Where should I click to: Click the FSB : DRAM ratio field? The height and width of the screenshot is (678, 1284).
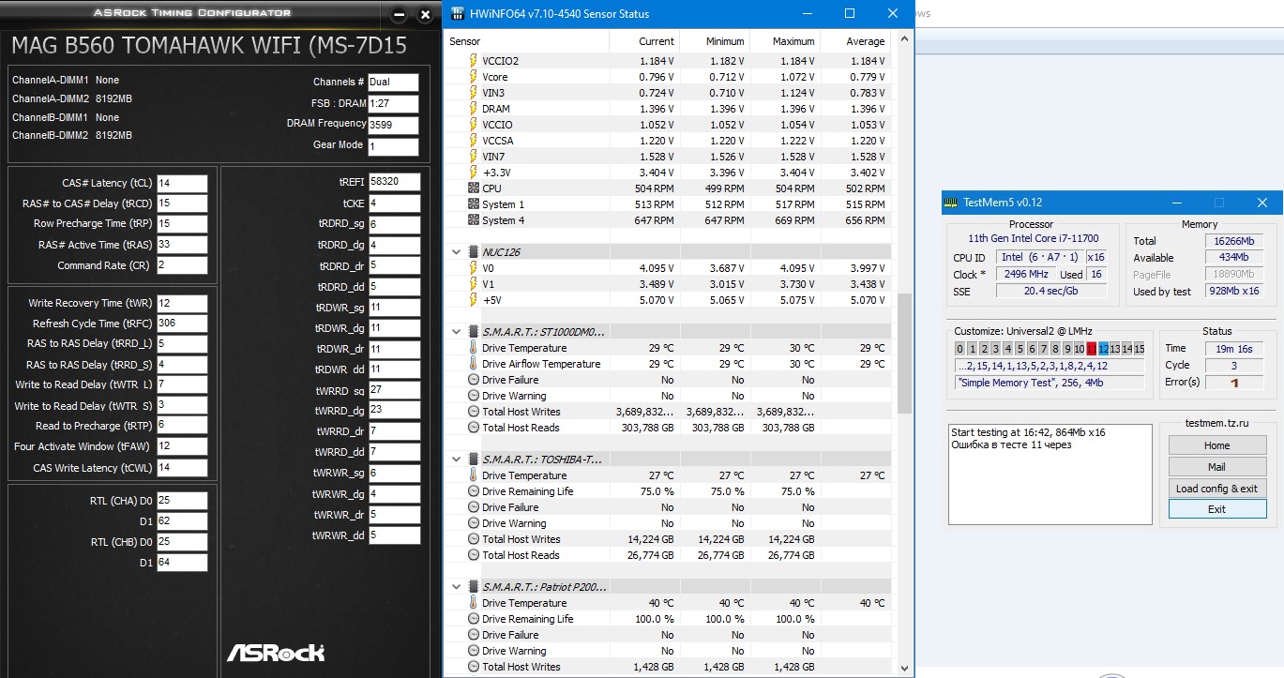pyautogui.click(x=394, y=103)
